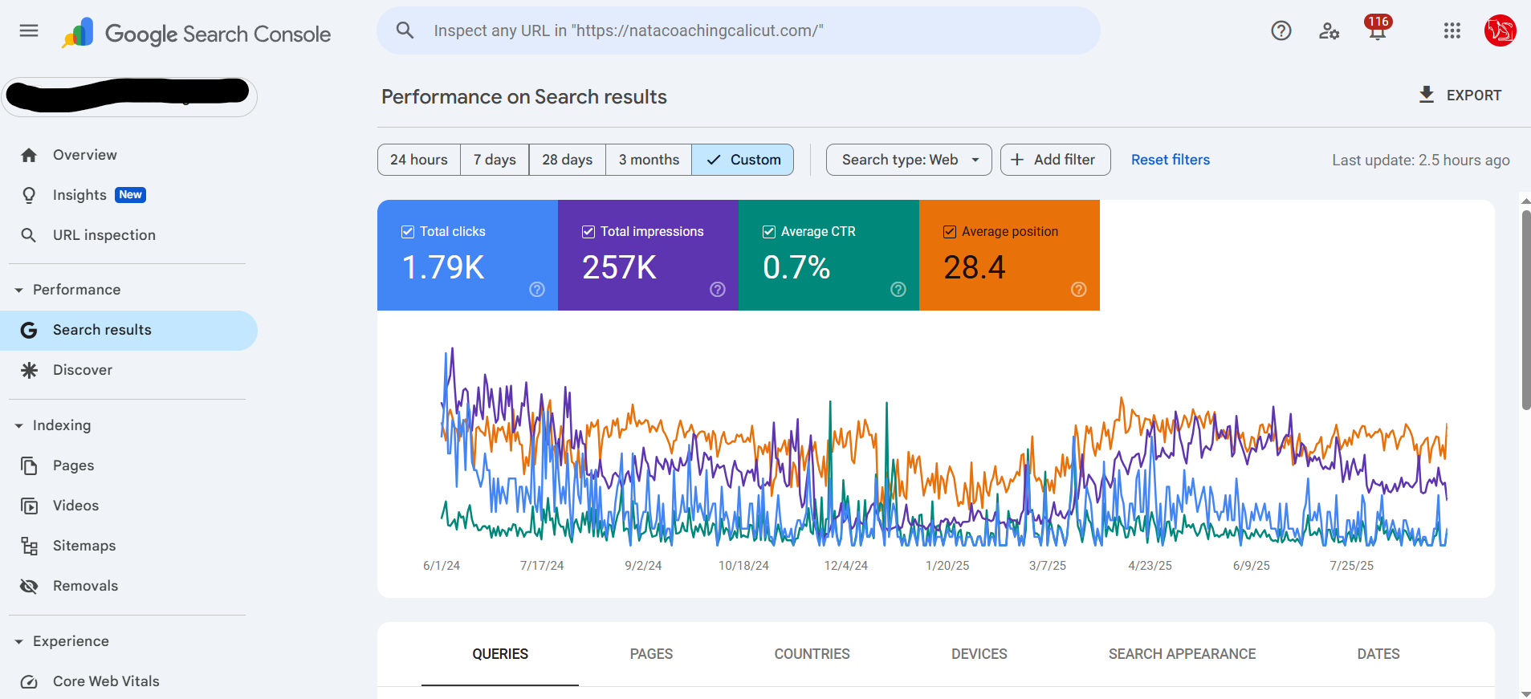Click the Discover asterisk icon
This screenshot has height=699, width=1531.
(x=29, y=370)
